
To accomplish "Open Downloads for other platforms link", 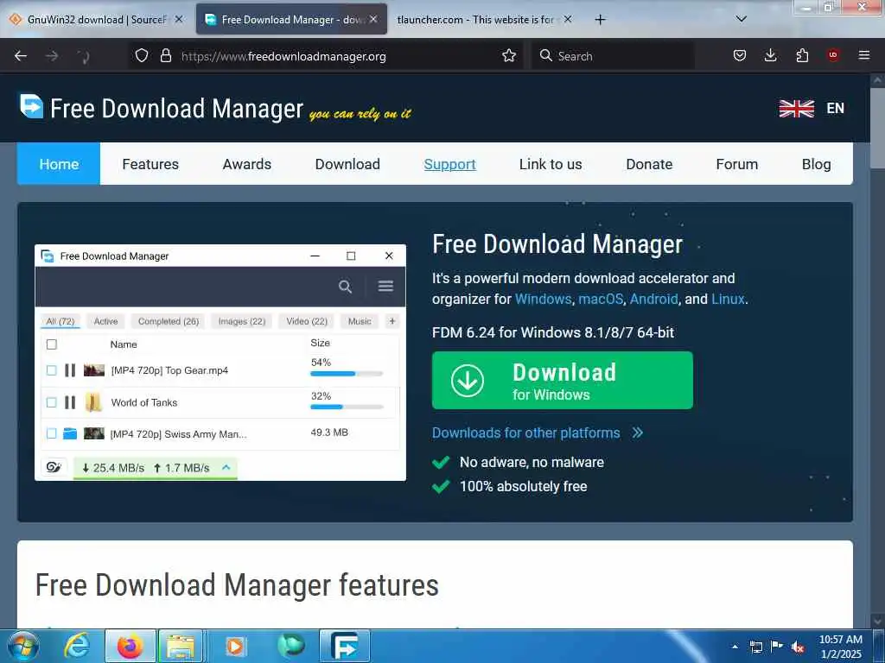I will point(526,433).
